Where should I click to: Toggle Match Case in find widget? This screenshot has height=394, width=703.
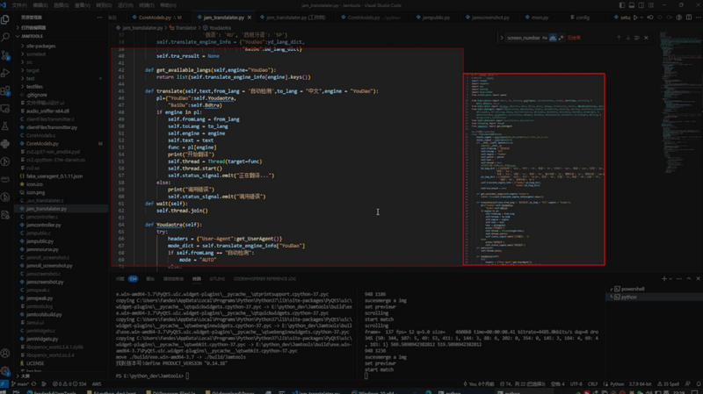tap(545, 38)
